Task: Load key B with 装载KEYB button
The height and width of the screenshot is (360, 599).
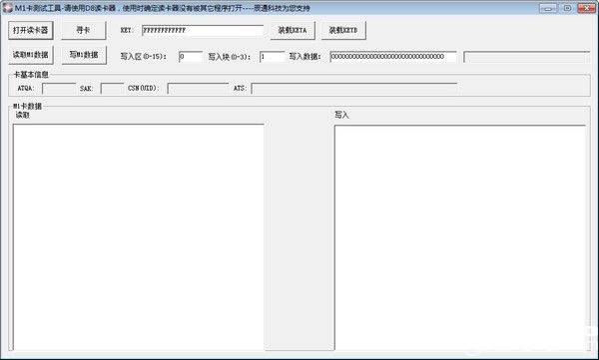Action: pyautogui.click(x=343, y=31)
